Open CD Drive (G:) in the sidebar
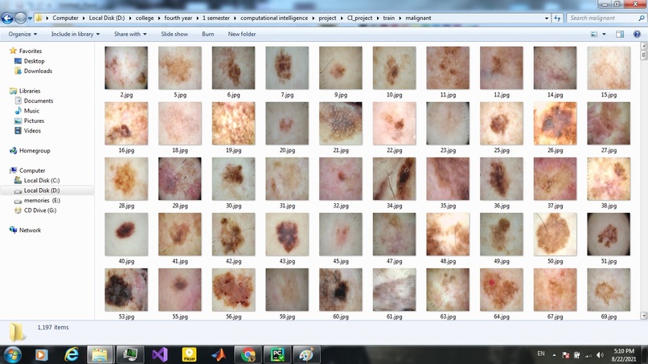Image resolution: width=648 pixels, height=364 pixels. click(40, 211)
